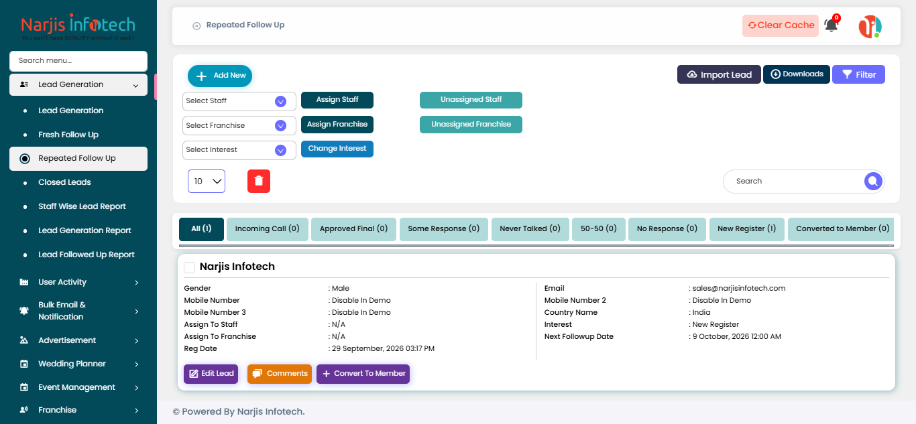This screenshot has height=424, width=916.
Task: Click the search magnifier icon
Action: [872, 181]
